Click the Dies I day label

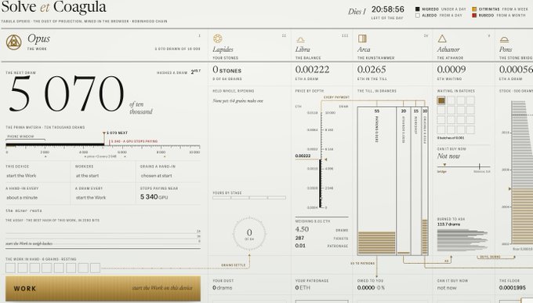[357, 12]
